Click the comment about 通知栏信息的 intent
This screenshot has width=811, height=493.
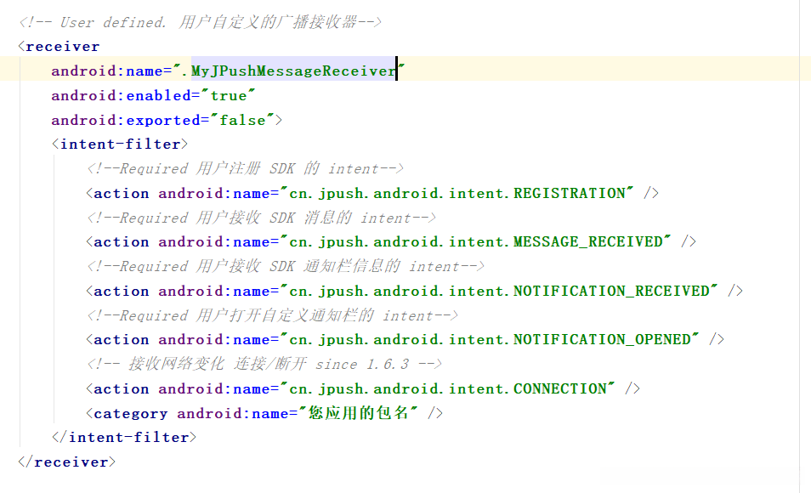coord(286,266)
